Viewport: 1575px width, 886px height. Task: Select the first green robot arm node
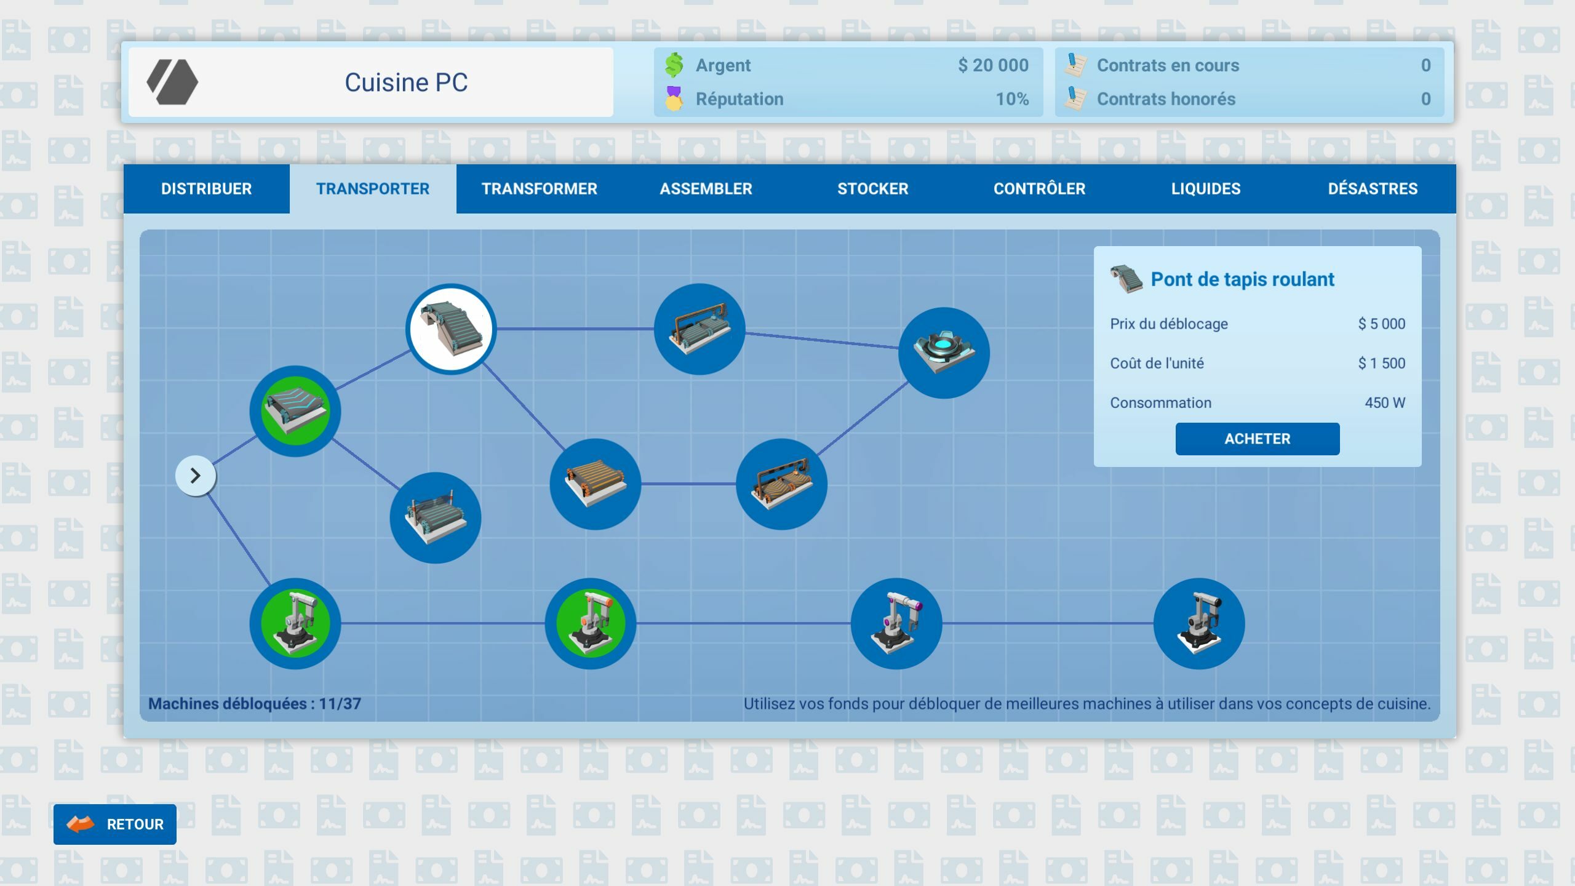(295, 623)
